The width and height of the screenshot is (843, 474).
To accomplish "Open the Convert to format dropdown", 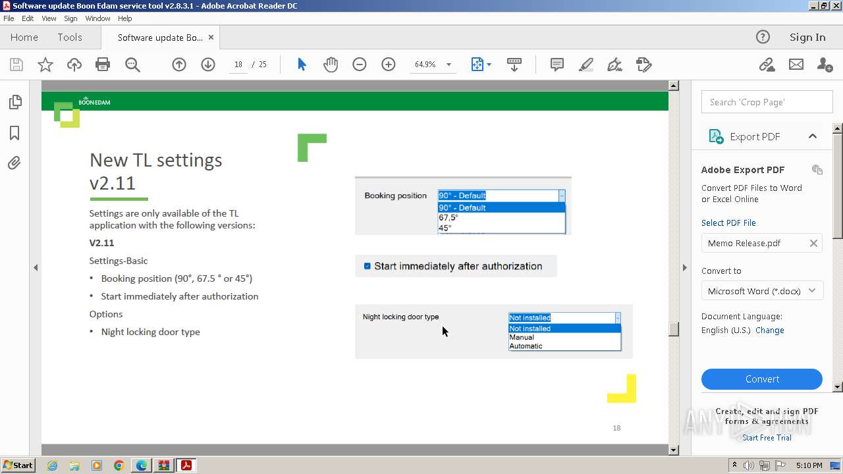I will coord(762,291).
